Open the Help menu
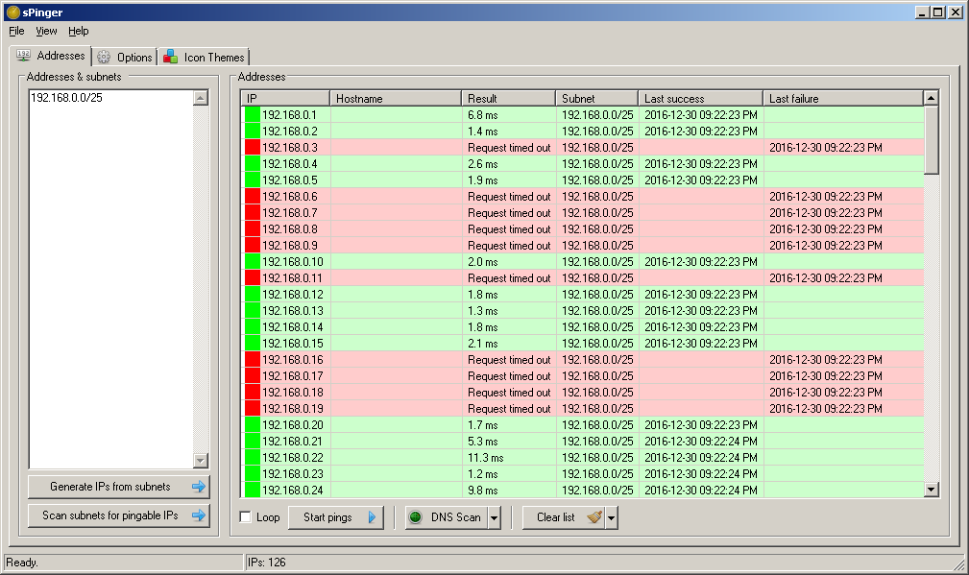Viewport: 969px width, 575px height. click(78, 31)
